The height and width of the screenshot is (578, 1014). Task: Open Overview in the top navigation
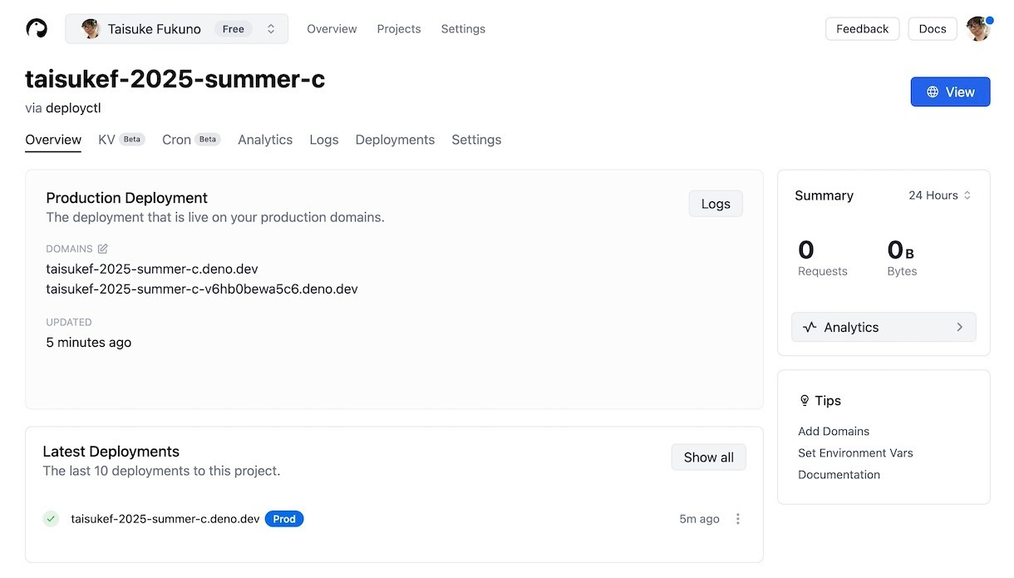(332, 29)
